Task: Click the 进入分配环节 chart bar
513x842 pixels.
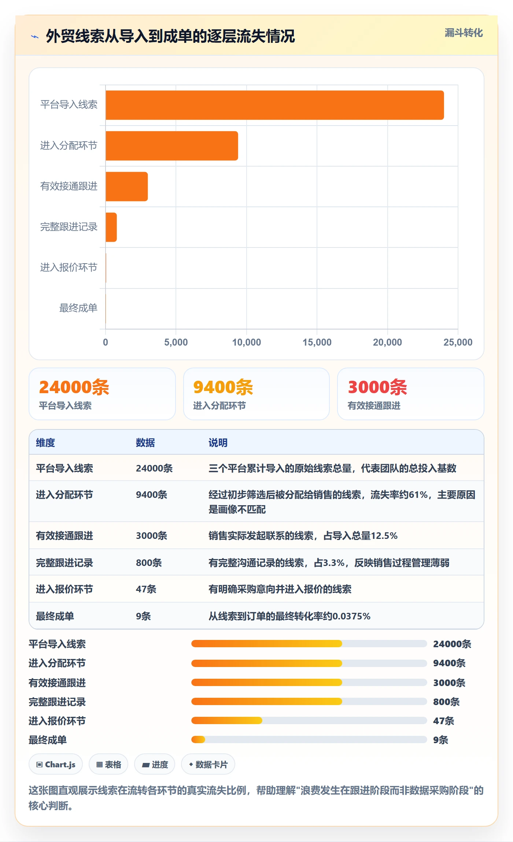Action: [x=172, y=146]
